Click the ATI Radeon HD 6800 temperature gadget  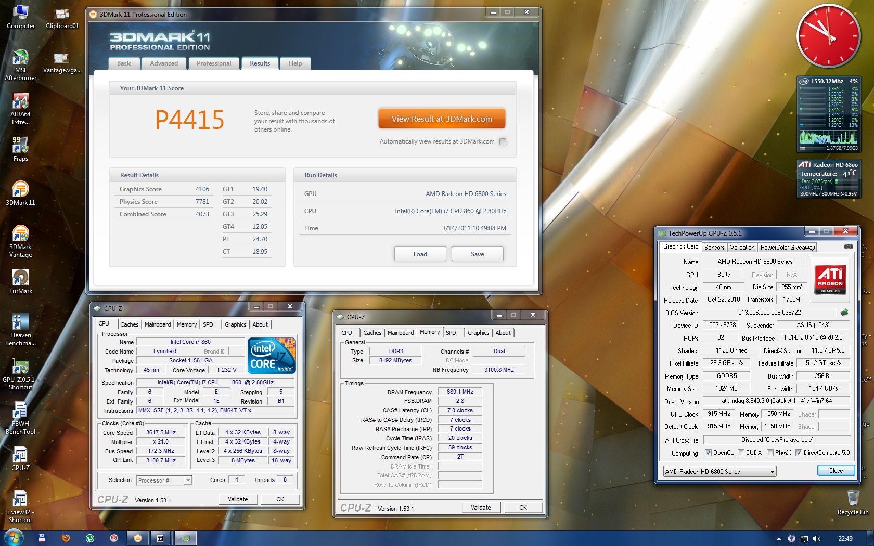pos(828,179)
